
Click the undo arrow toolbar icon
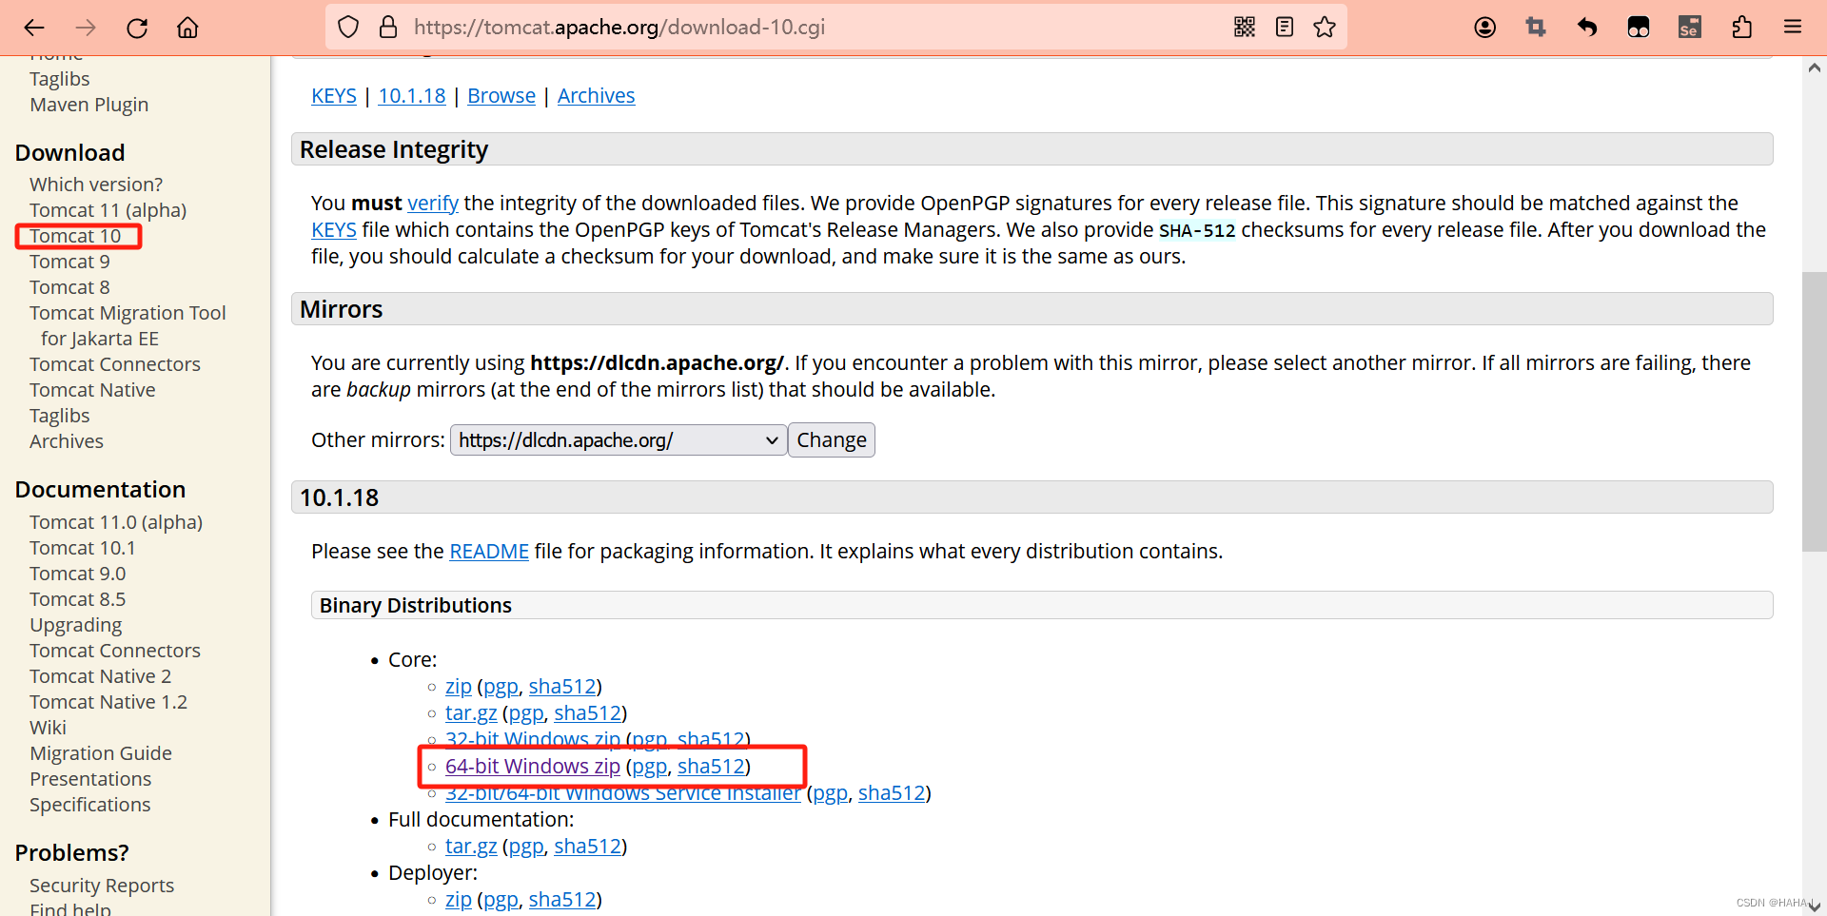1587,28
